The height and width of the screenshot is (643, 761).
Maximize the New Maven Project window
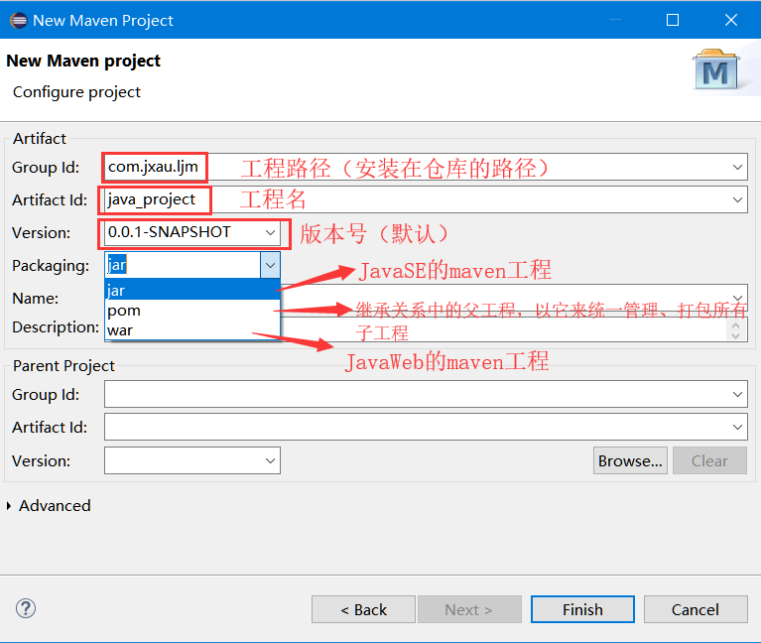click(x=673, y=20)
